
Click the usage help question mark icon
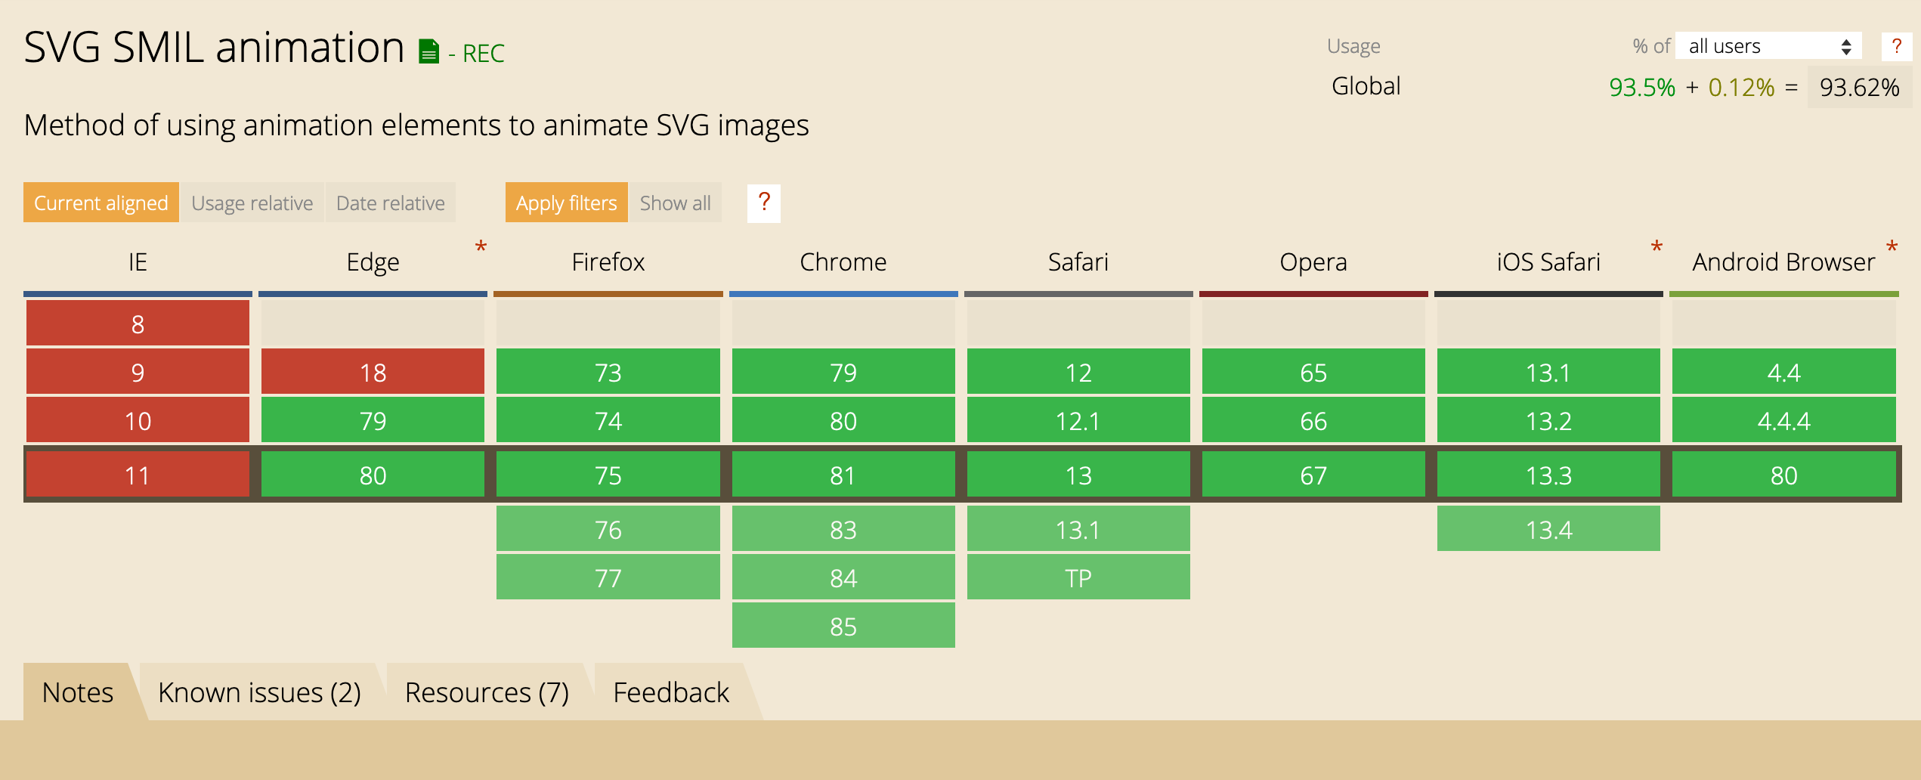coord(1896,47)
